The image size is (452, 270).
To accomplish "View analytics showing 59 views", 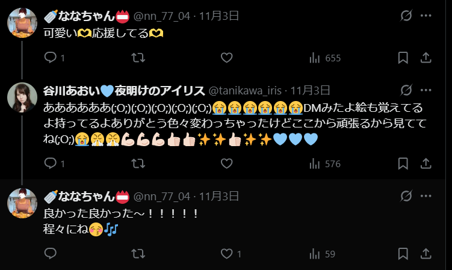I will click(322, 254).
